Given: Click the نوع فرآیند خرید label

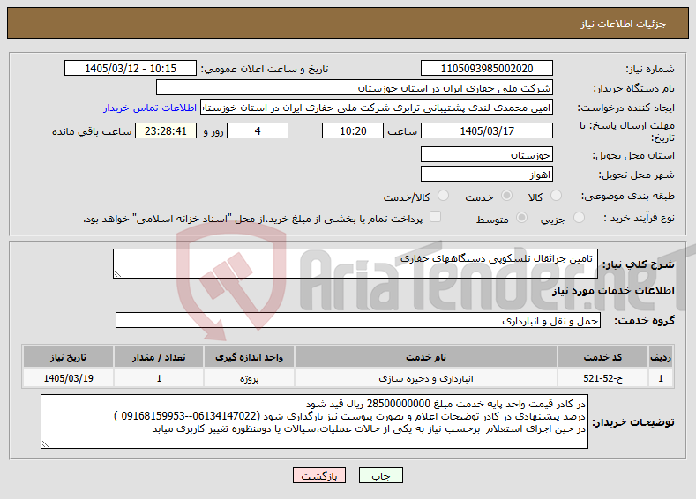Looking at the screenshot, I should [x=640, y=218].
